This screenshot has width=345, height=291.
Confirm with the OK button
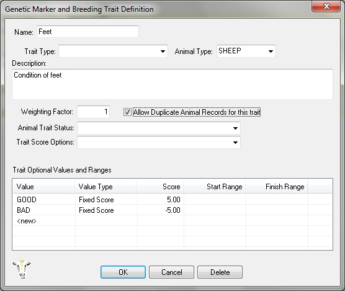click(x=123, y=272)
